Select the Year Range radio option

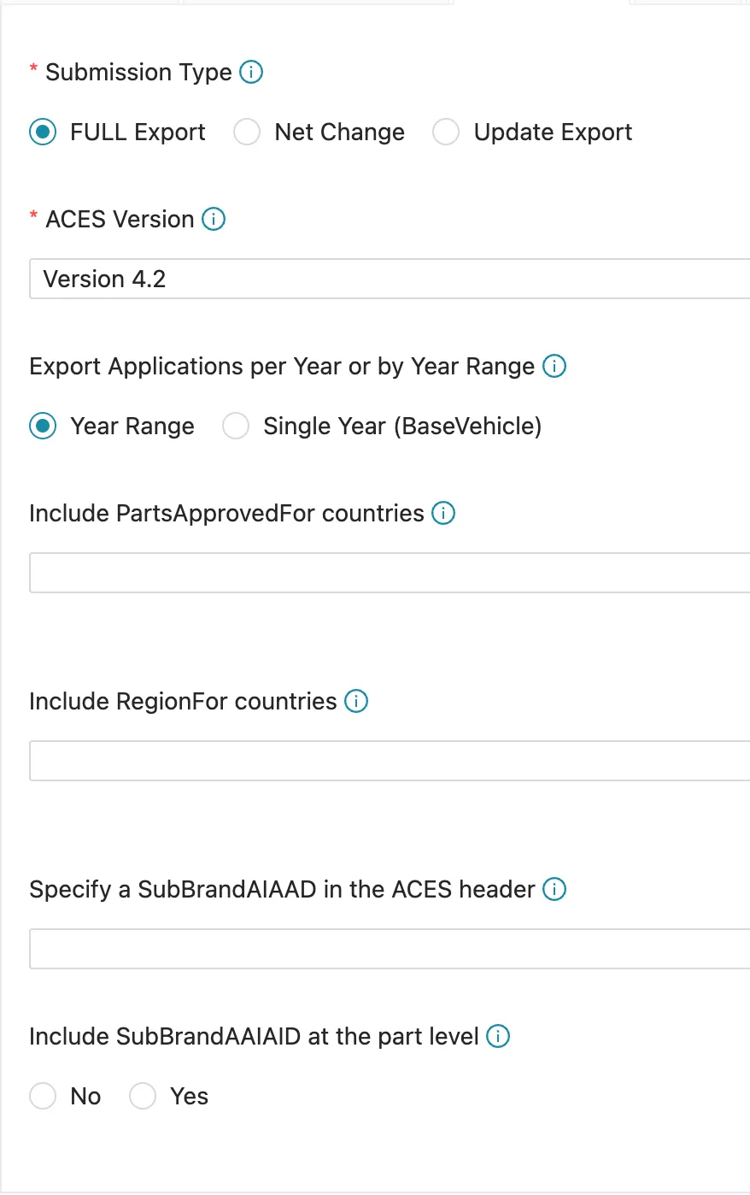pos(43,427)
